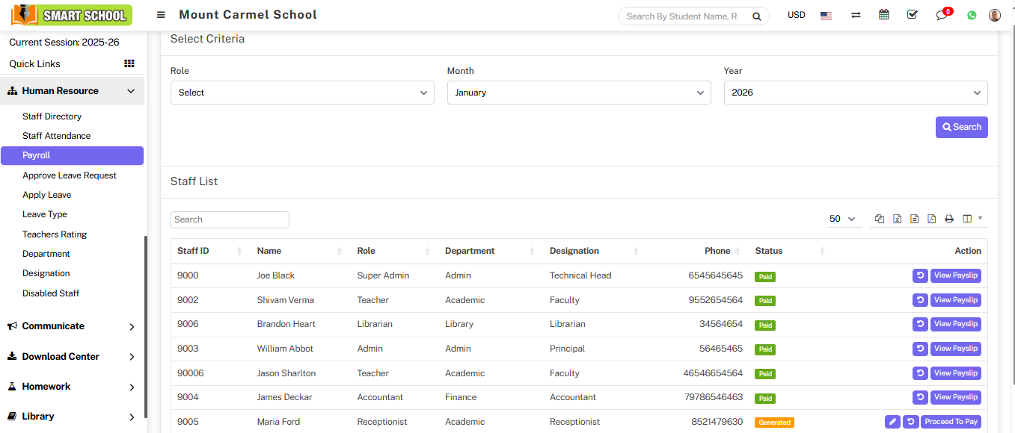This screenshot has height=433, width=1015.
Task: Open the Role dropdown
Action: [x=302, y=93]
